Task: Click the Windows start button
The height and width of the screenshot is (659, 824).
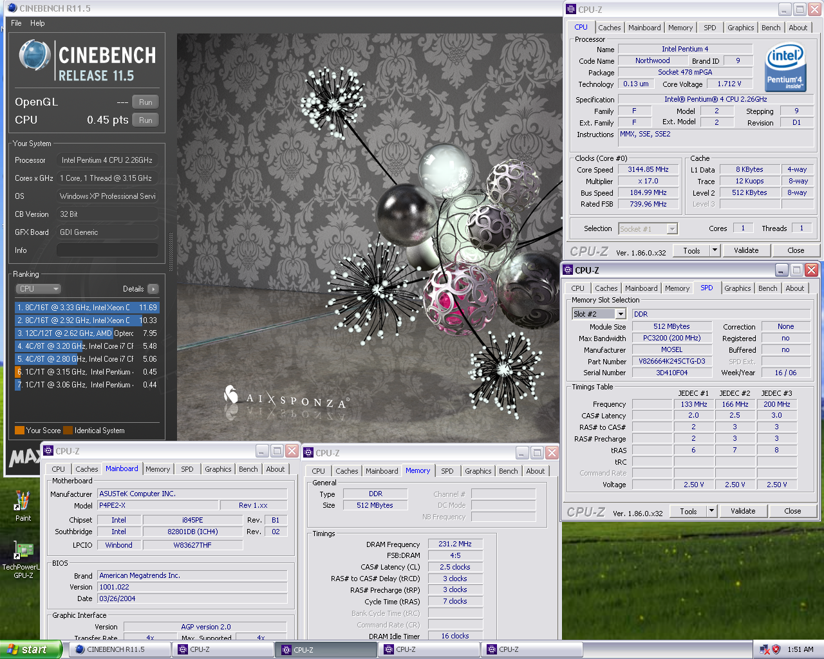Action: pyautogui.click(x=31, y=649)
